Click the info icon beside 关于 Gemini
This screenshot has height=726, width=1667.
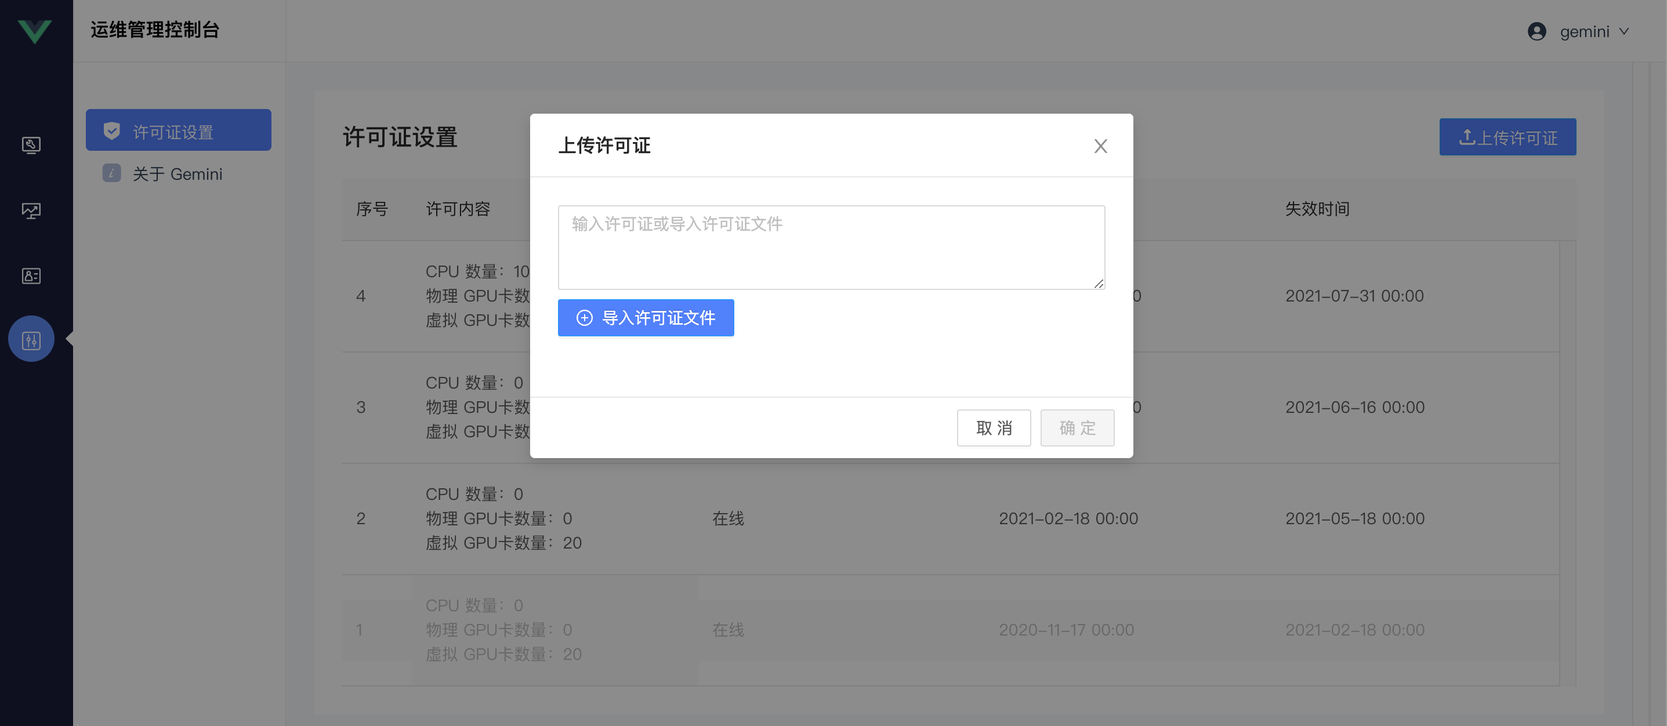(x=112, y=173)
